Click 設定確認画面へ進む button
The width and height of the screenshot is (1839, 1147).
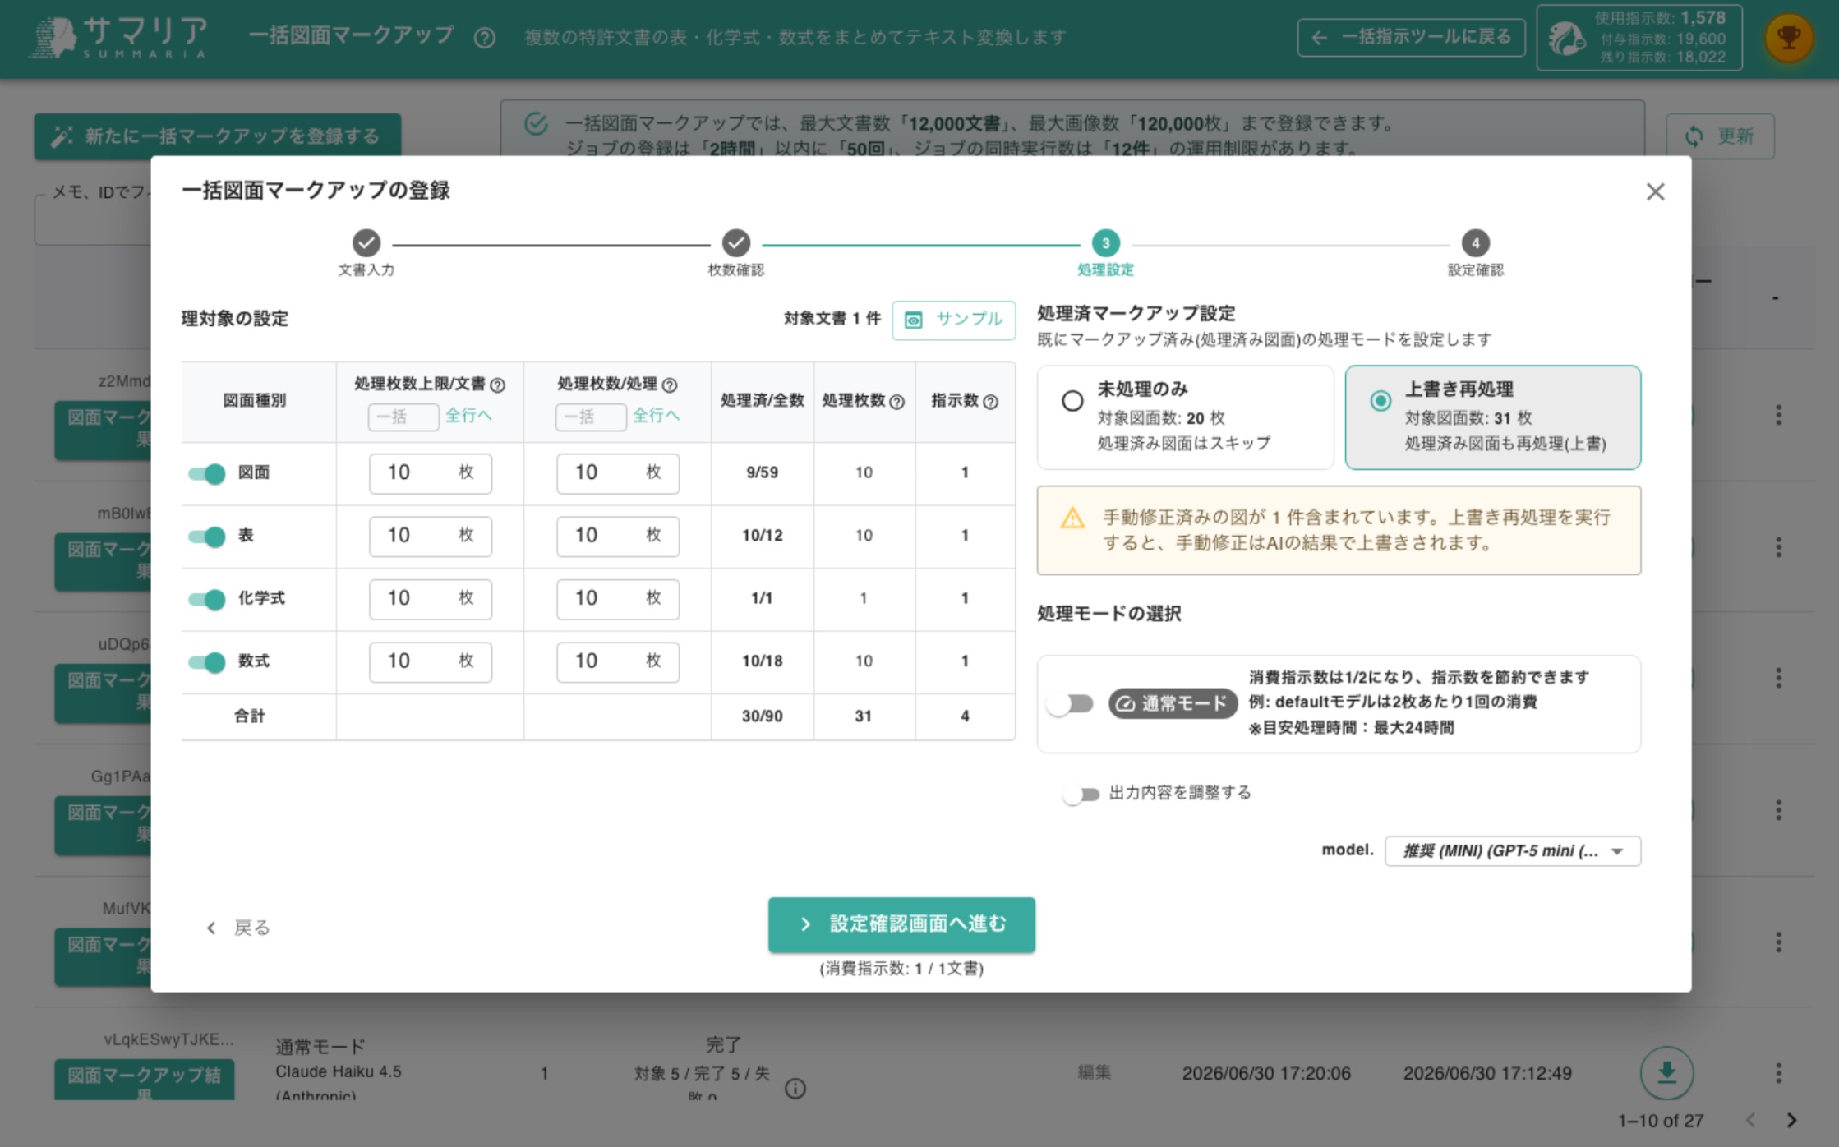click(901, 925)
